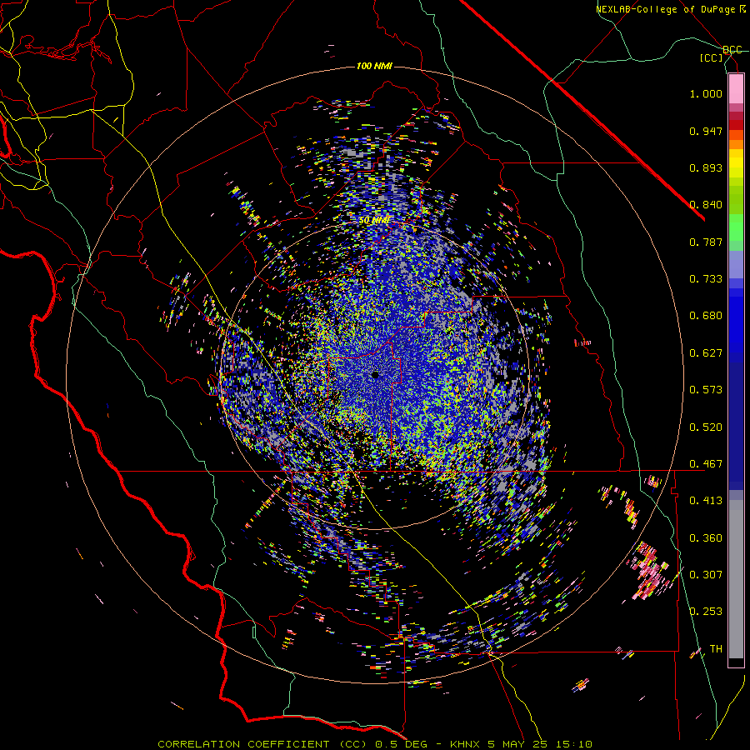
Task: Click the 0.680 color scale value
Action: click(x=706, y=316)
